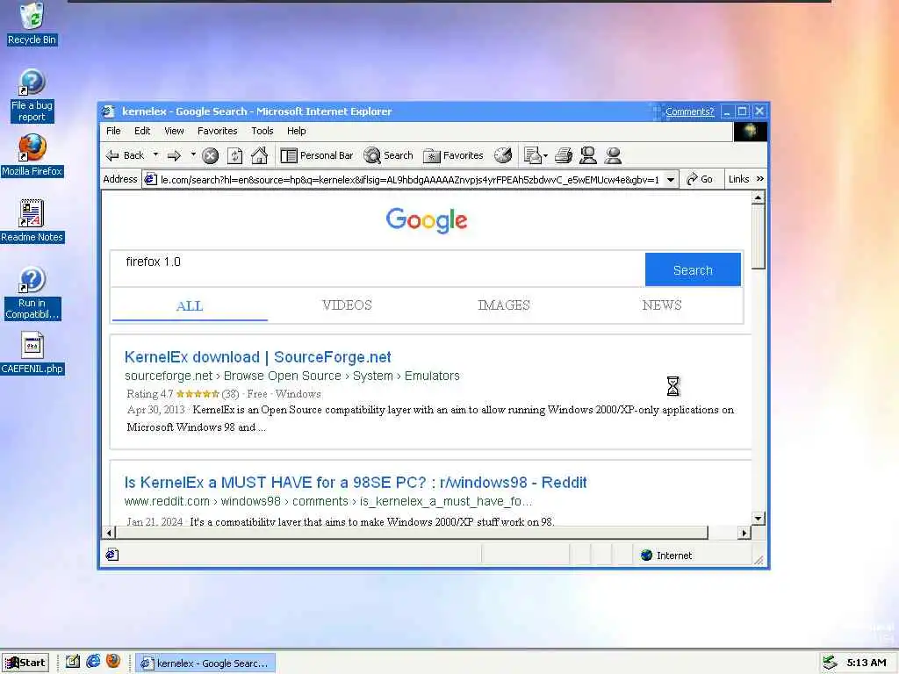Screen dimensions: 899x674
Task: Switch to the VIDEOS tab
Action: 347,305
